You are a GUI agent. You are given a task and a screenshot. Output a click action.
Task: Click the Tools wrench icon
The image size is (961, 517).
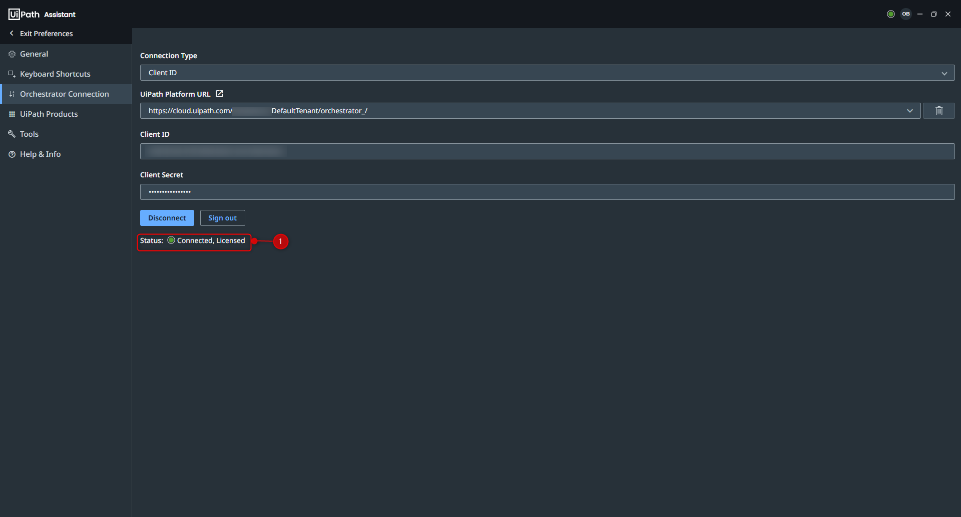[12, 134]
